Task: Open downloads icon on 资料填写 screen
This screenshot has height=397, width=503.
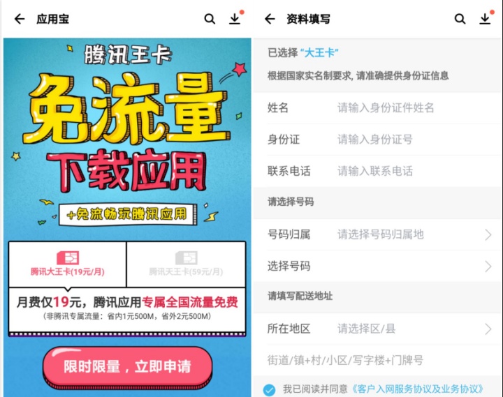Action: (485, 19)
